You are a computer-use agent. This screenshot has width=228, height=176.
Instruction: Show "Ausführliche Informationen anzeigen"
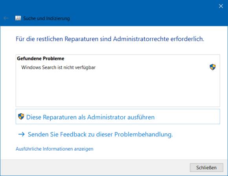[x=55, y=149]
